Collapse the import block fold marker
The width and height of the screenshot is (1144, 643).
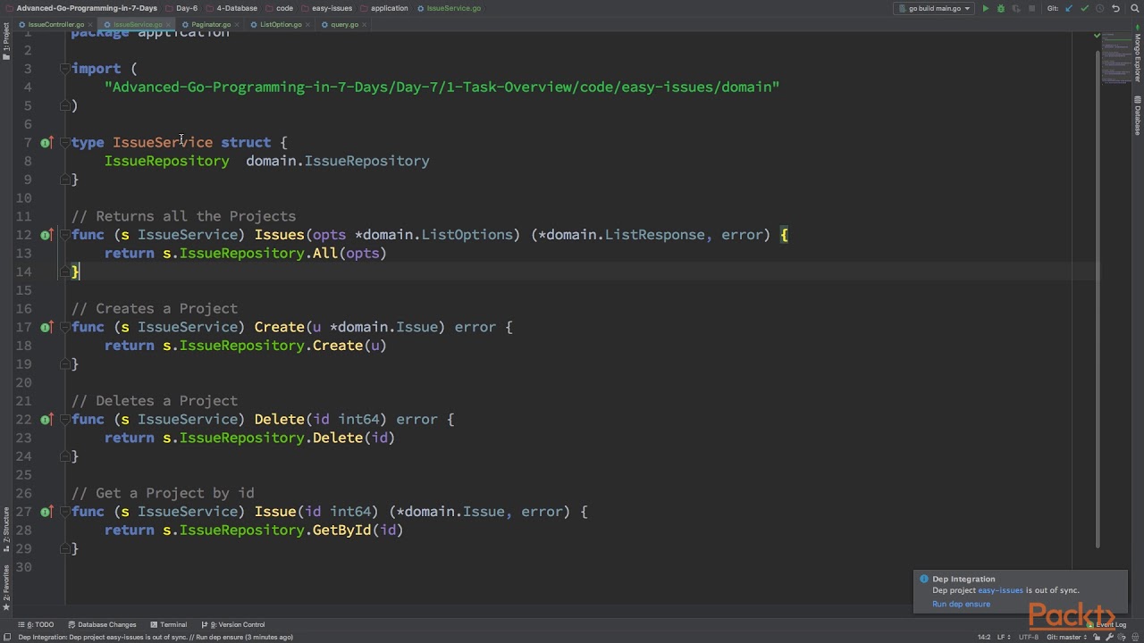(64, 69)
